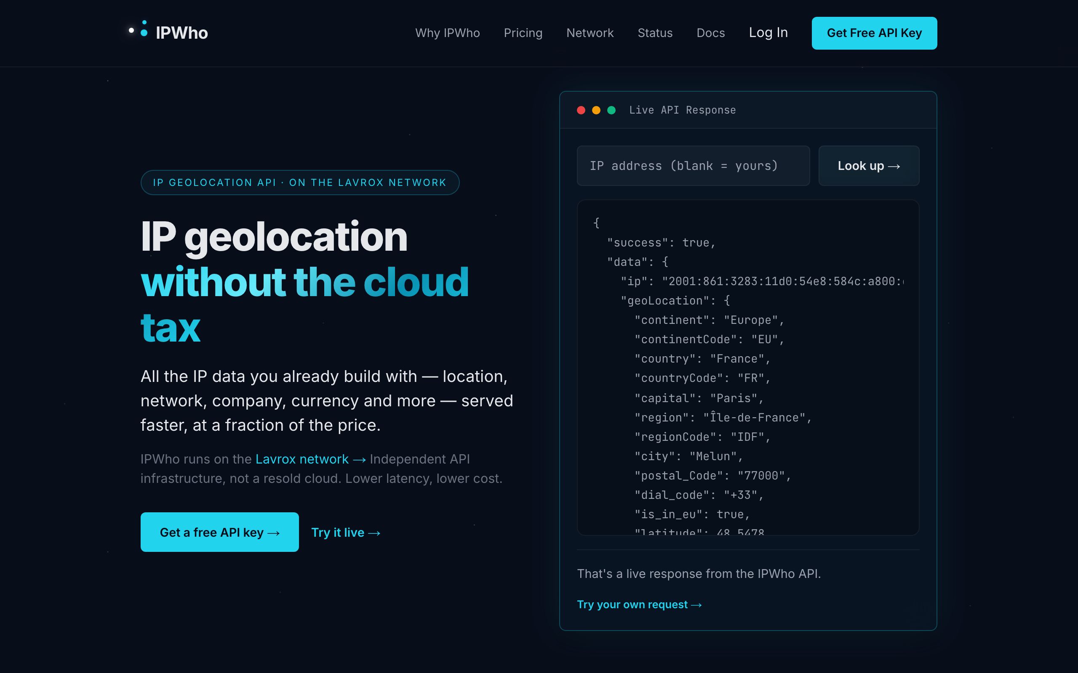Viewport: 1078px width, 673px height.
Task: Click the "city": "Melun" line
Action: (688, 456)
